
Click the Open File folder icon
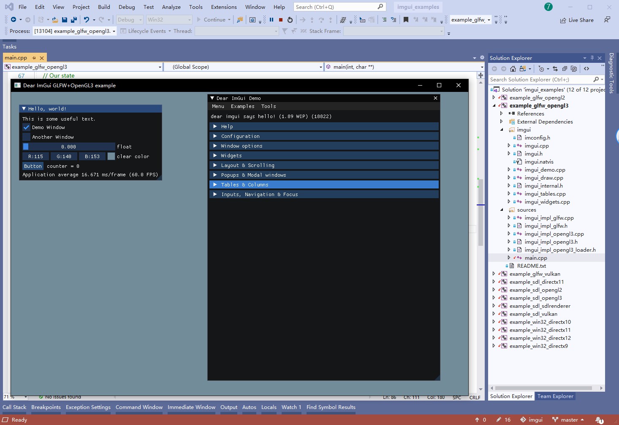[55, 20]
